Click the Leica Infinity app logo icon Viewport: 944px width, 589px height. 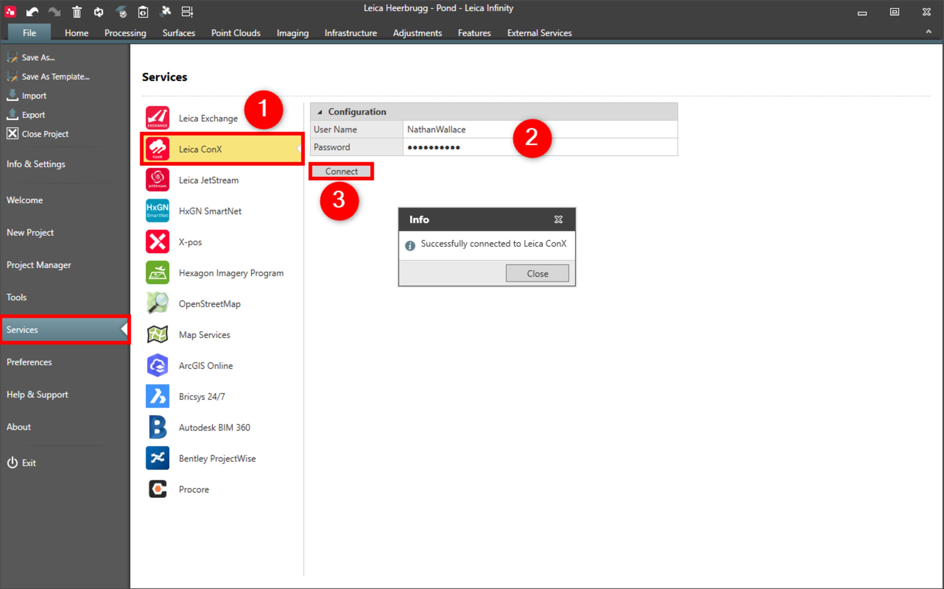coord(10,12)
